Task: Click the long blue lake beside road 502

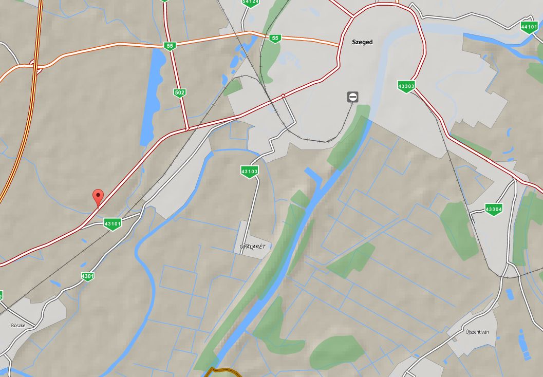Action: pyautogui.click(x=153, y=97)
